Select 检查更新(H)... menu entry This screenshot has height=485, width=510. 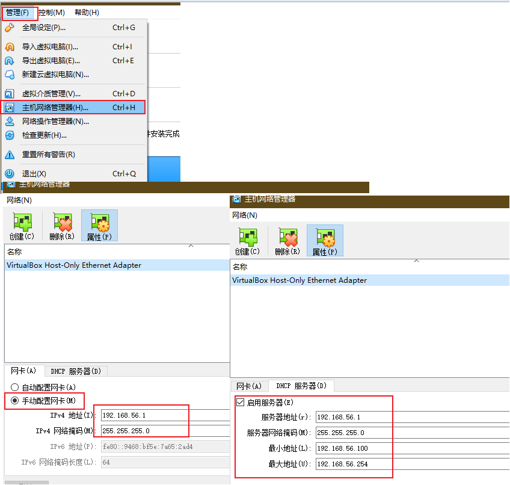pyautogui.click(x=74, y=135)
